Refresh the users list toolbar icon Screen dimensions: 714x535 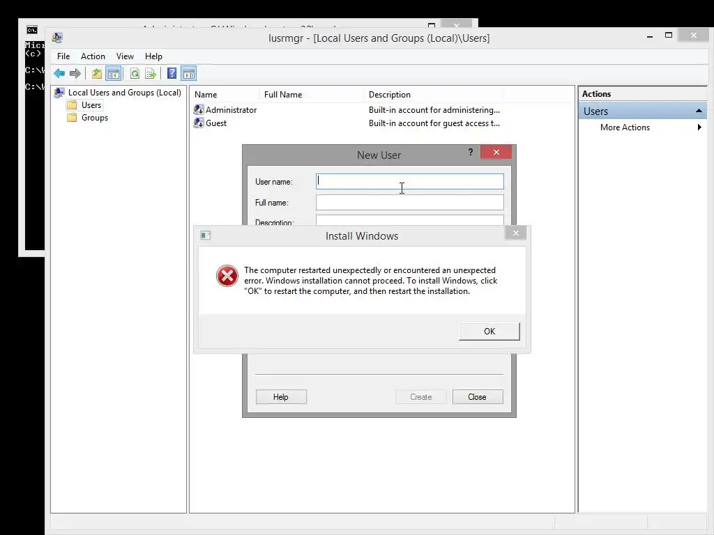click(135, 73)
